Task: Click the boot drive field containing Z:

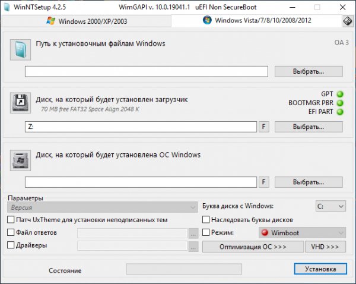Action: pos(141,127)
